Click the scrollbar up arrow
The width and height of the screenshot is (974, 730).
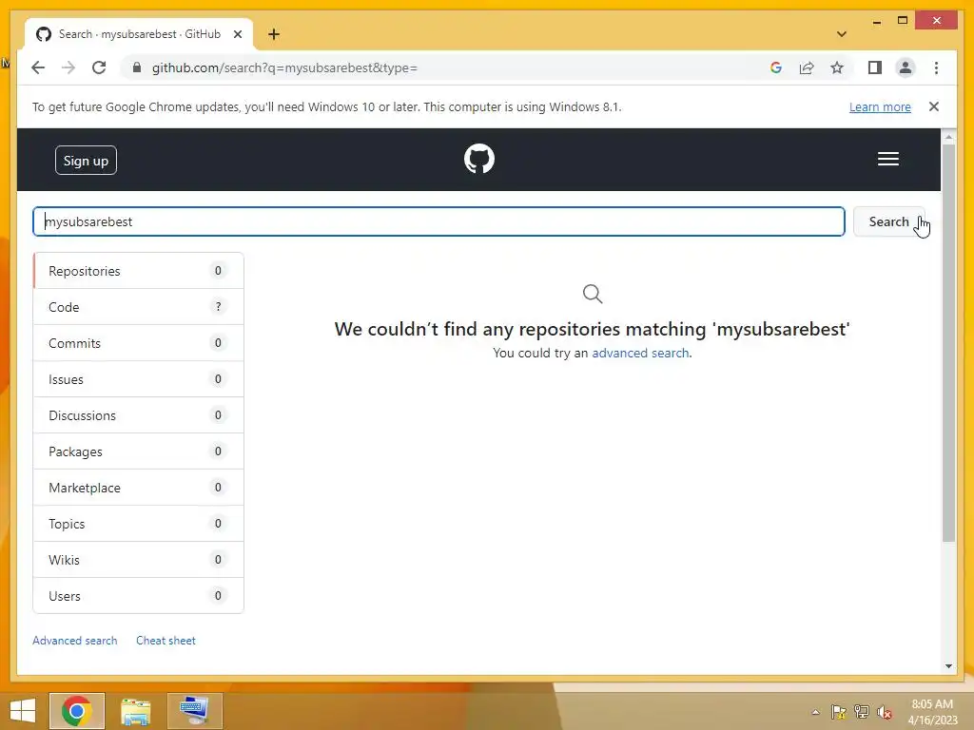(948, 136)
